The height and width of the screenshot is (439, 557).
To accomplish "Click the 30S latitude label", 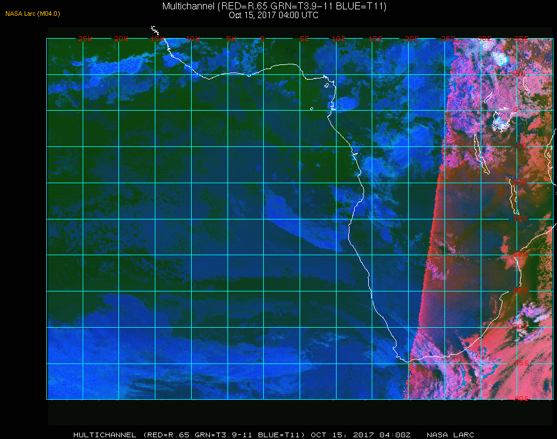I will (521, 327).
